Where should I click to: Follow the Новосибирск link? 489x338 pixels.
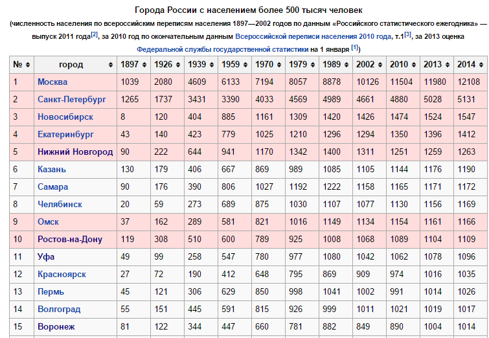point(65,117)
